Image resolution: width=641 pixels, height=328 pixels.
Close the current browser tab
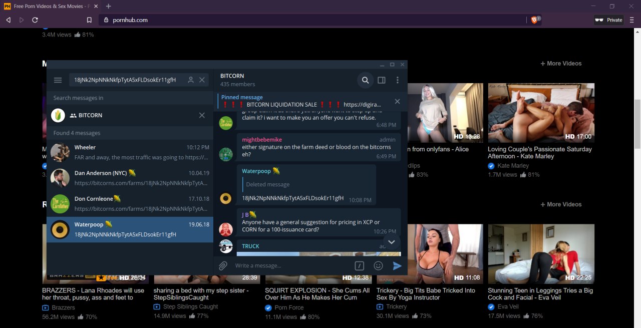click(96, 6)
